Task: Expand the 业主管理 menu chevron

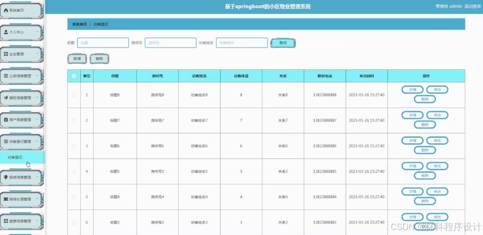Action: [x=37, y=54]
